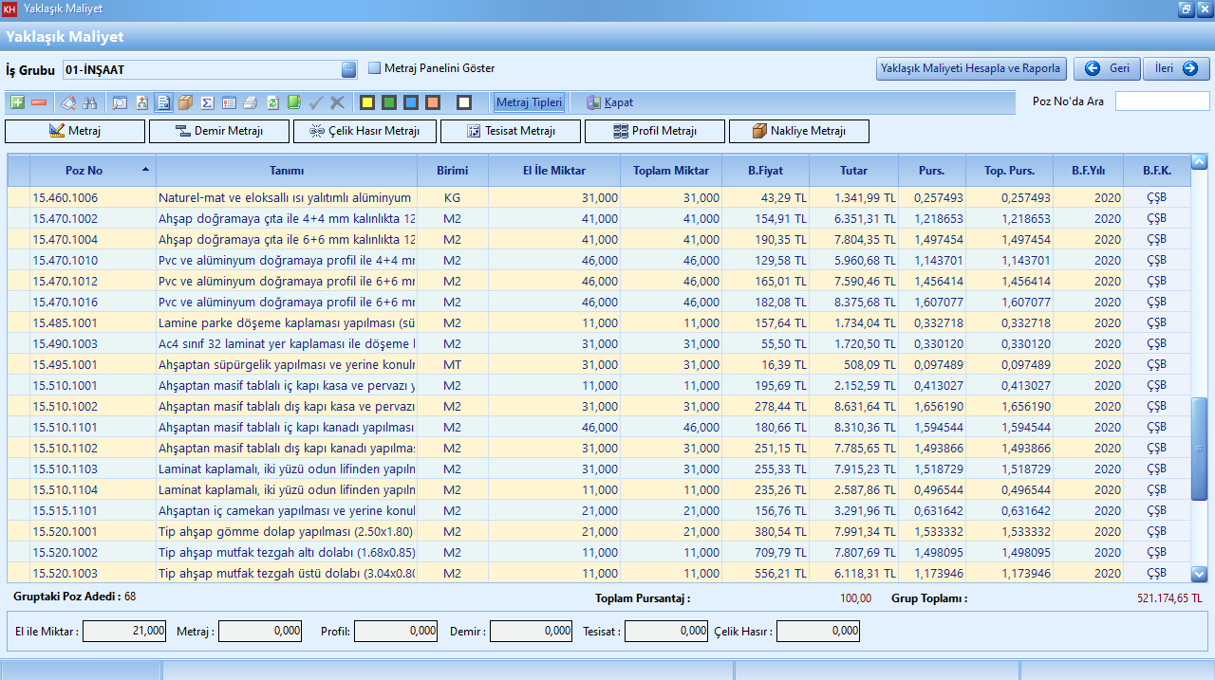The height and width of the screenshot is (680, 1215).
Task: Click the eraser icon in toolbar
Action: pos(68,102)
